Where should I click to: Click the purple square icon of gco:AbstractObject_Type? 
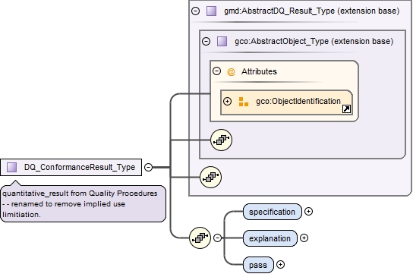tap(222, 41)
